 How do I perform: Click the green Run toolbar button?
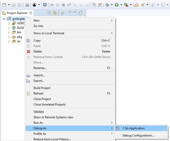[117, 5]
